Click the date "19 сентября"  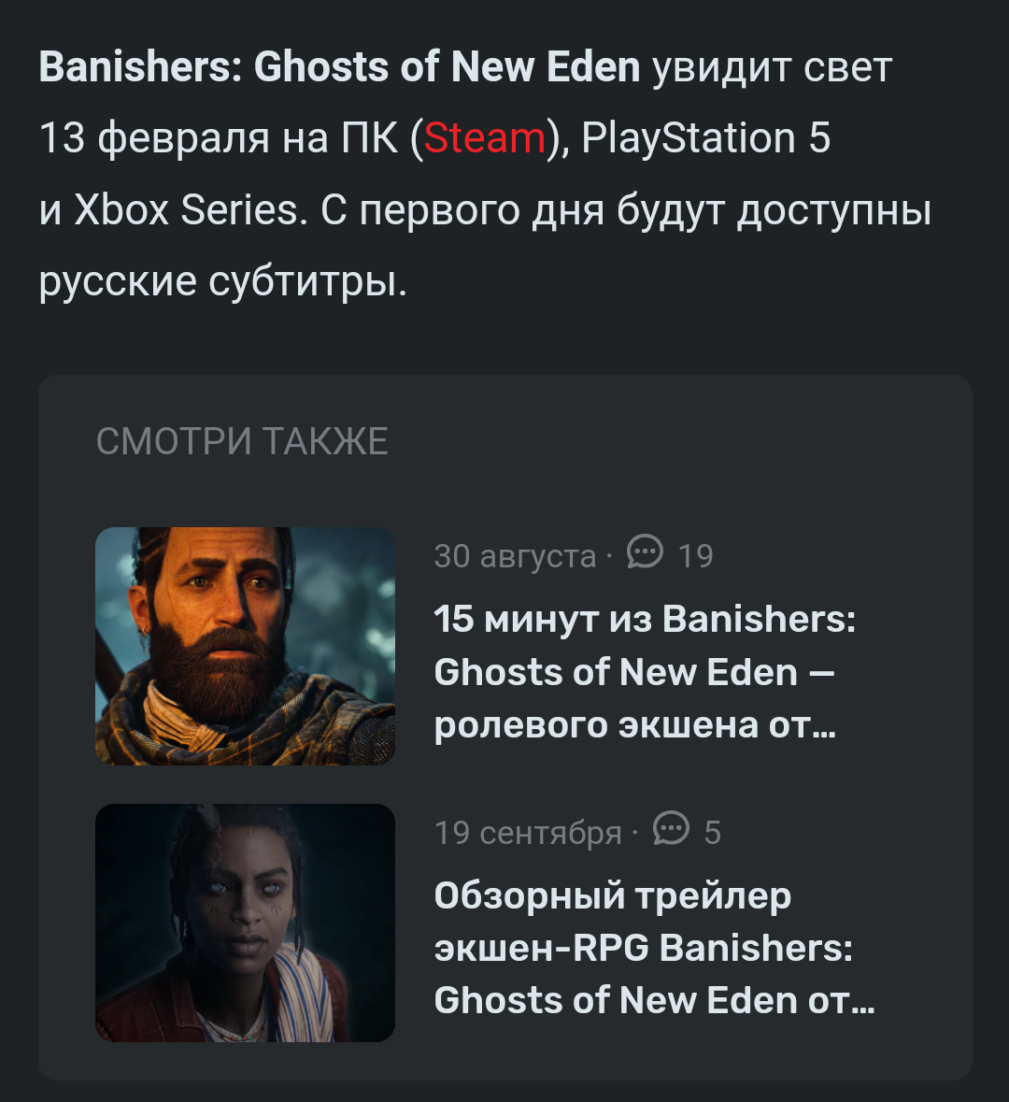[x=528, y=833]
